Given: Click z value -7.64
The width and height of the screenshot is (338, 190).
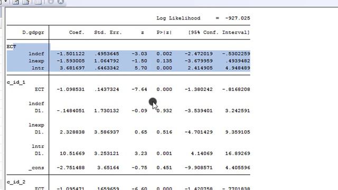Looking at the screenshot, I should coord(139,89).
